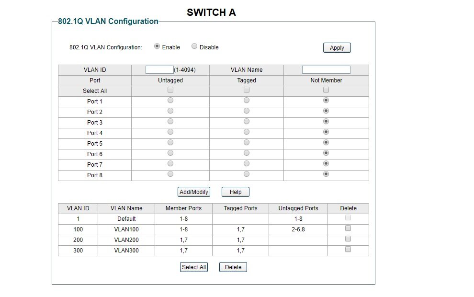
Task: Set Port 5 to Untagged
Action: point(170,142)
